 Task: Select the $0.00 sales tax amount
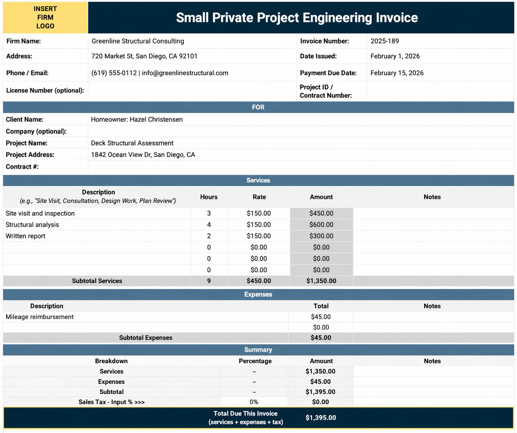pyautogui.click(x=321, y=402)
